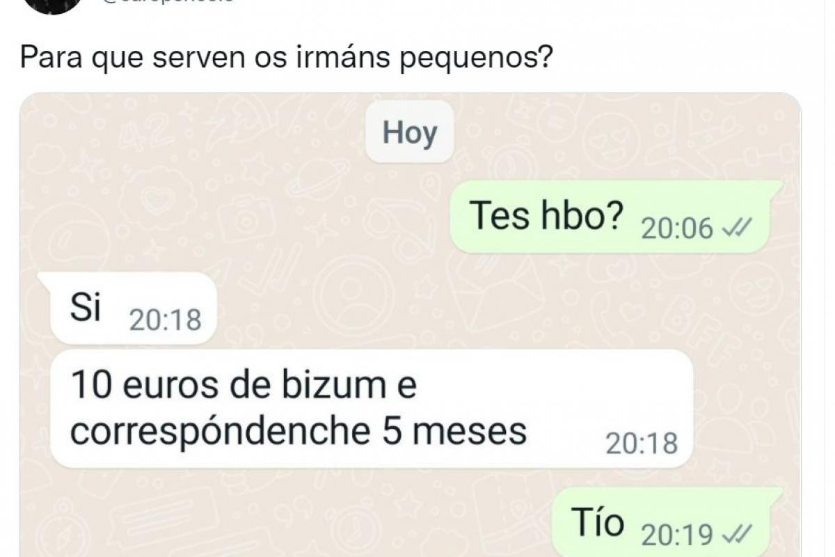
Task: Click the 20:18 timestamp next to "Si"
Action: point(165,320)
